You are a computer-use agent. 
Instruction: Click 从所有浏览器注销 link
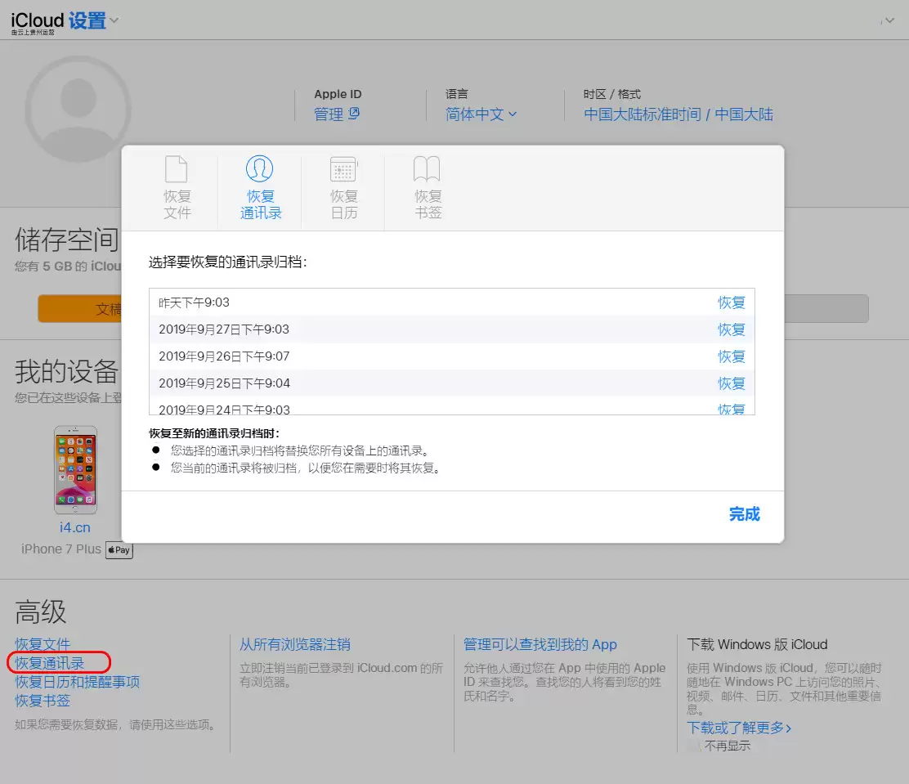[x=295, y=644]
